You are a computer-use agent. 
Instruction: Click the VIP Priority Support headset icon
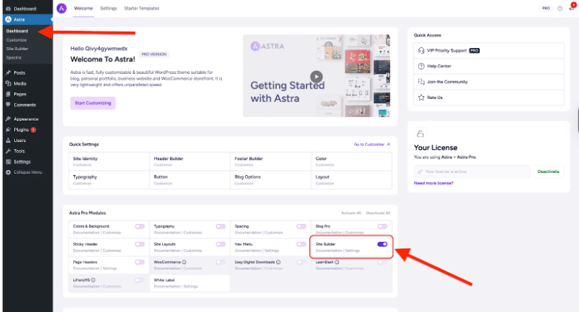[x=421, y=50]
